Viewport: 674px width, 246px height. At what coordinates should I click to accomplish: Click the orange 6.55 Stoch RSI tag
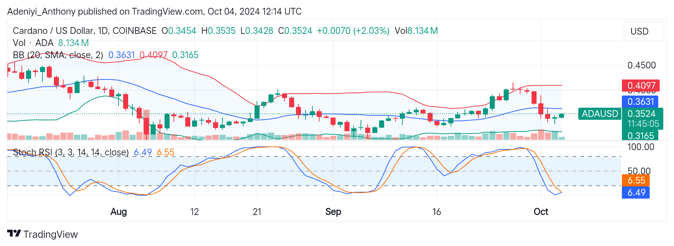[x=636, y=180]
